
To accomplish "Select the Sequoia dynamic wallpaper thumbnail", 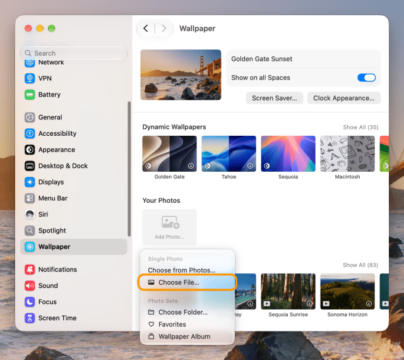I will tap(288, 153).
